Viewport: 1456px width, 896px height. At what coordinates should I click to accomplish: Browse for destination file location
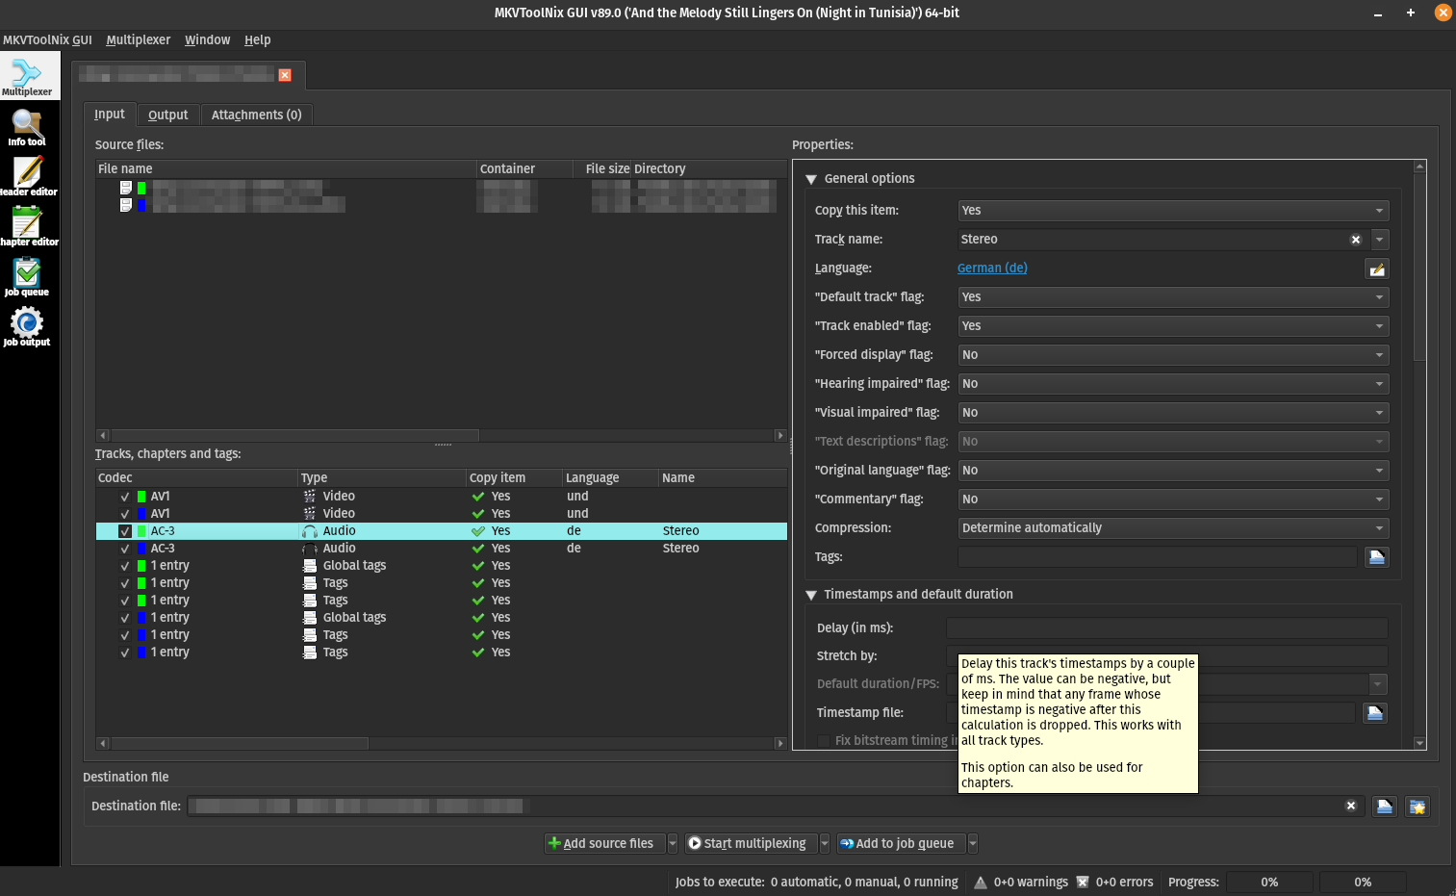1385,806
